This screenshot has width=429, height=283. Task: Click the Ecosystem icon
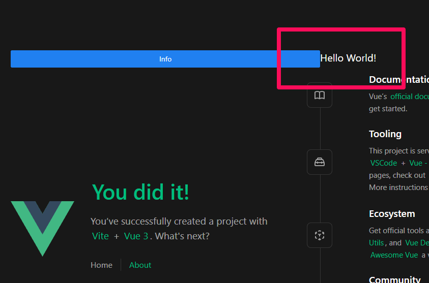[x=320, y=235]
